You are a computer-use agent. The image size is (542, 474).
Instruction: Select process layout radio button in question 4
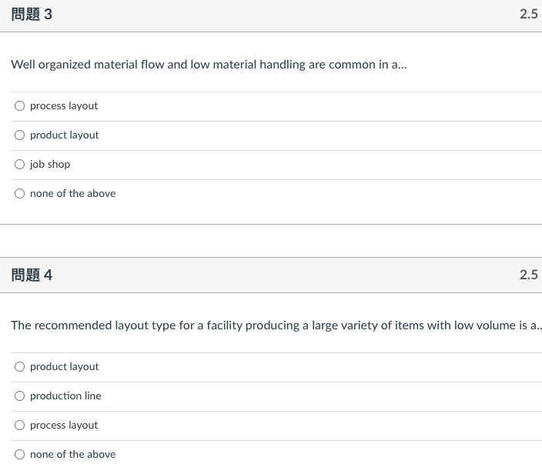point(20,425)
